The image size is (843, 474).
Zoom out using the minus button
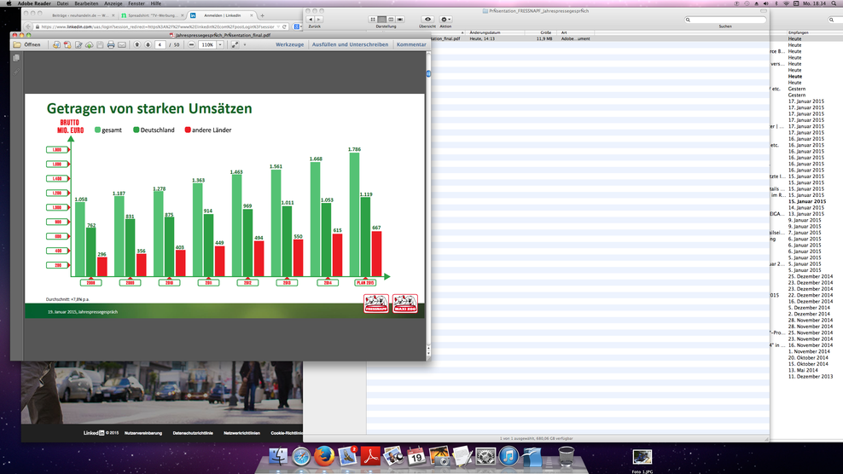191,44
